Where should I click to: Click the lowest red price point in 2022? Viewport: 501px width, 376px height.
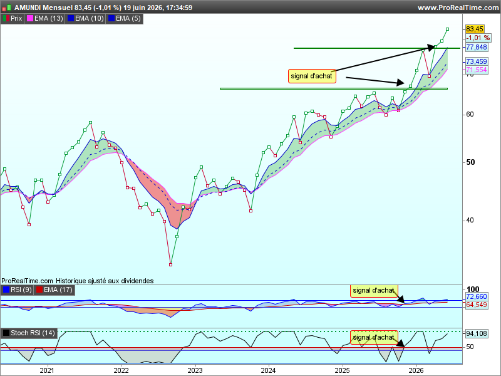pyautogui.click(x=170, y=264)
